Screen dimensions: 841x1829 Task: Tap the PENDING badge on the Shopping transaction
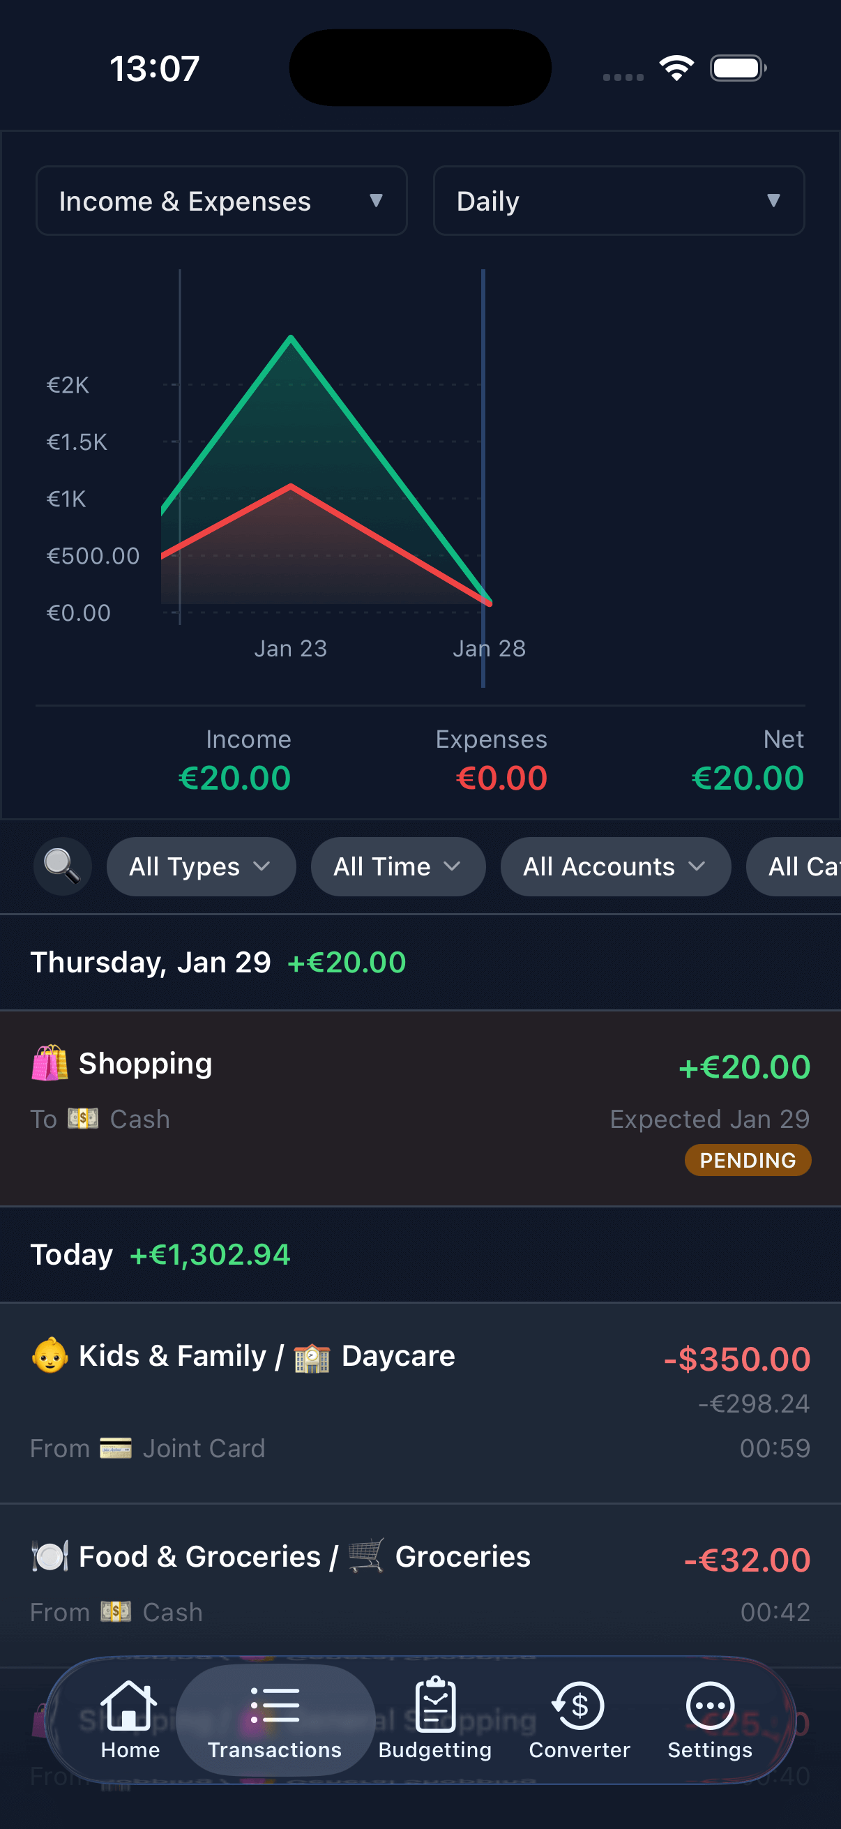748,1160
